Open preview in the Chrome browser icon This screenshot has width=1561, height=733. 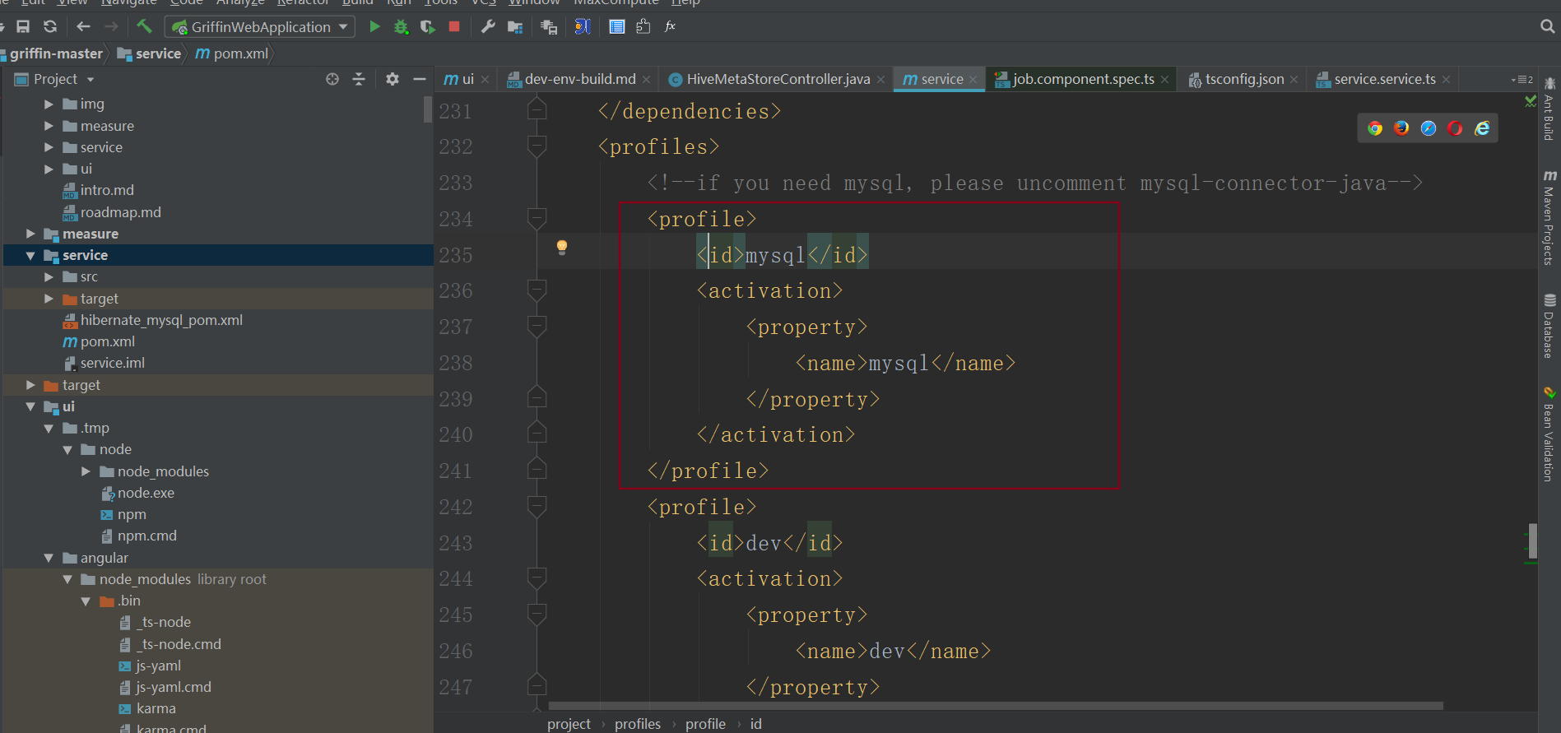tap(1375, 128)
